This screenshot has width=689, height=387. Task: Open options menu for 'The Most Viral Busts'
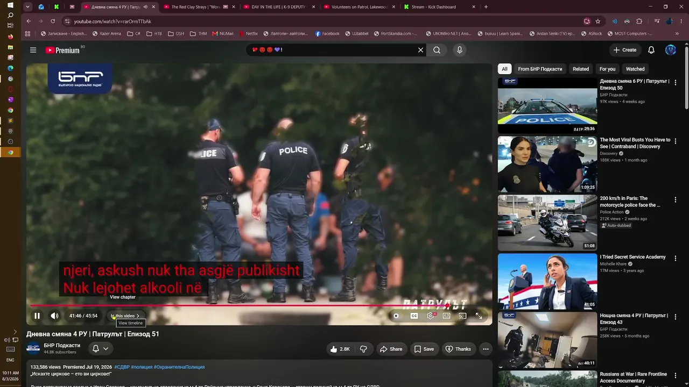pyautogui.click(x=676, y=141)
